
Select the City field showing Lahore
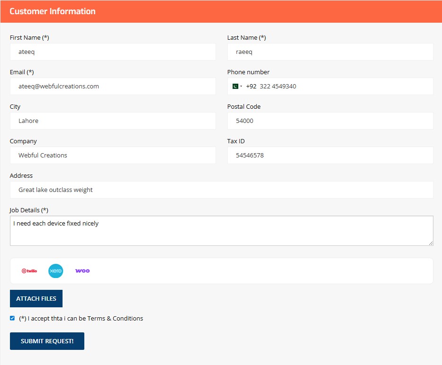click(113, 121)
